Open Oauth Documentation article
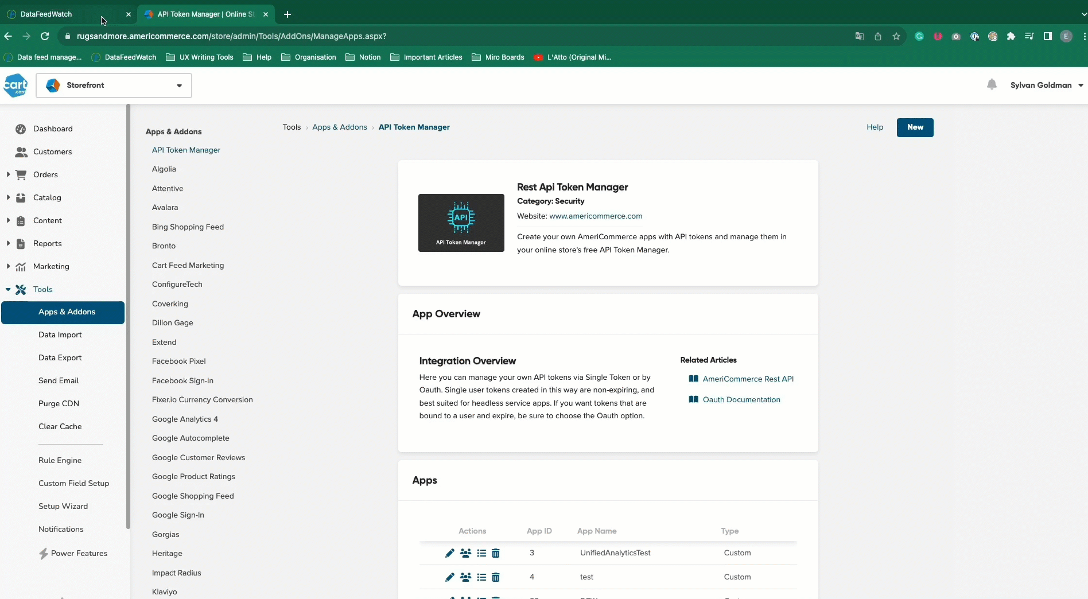This screenshot has width=1088, height=599. (741, 400)
